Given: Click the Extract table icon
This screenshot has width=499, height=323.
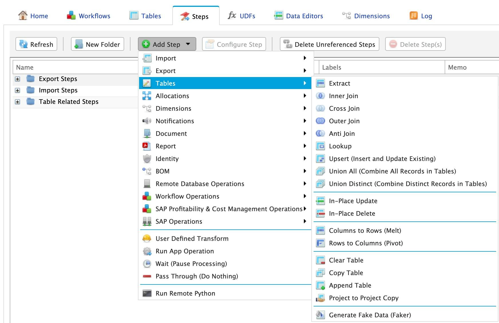Looking at the screenshot, I should (x=320, y=83).
